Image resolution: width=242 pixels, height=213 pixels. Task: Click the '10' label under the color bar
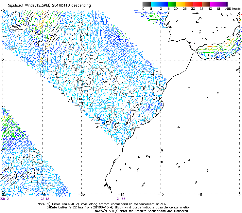[160, 9]
